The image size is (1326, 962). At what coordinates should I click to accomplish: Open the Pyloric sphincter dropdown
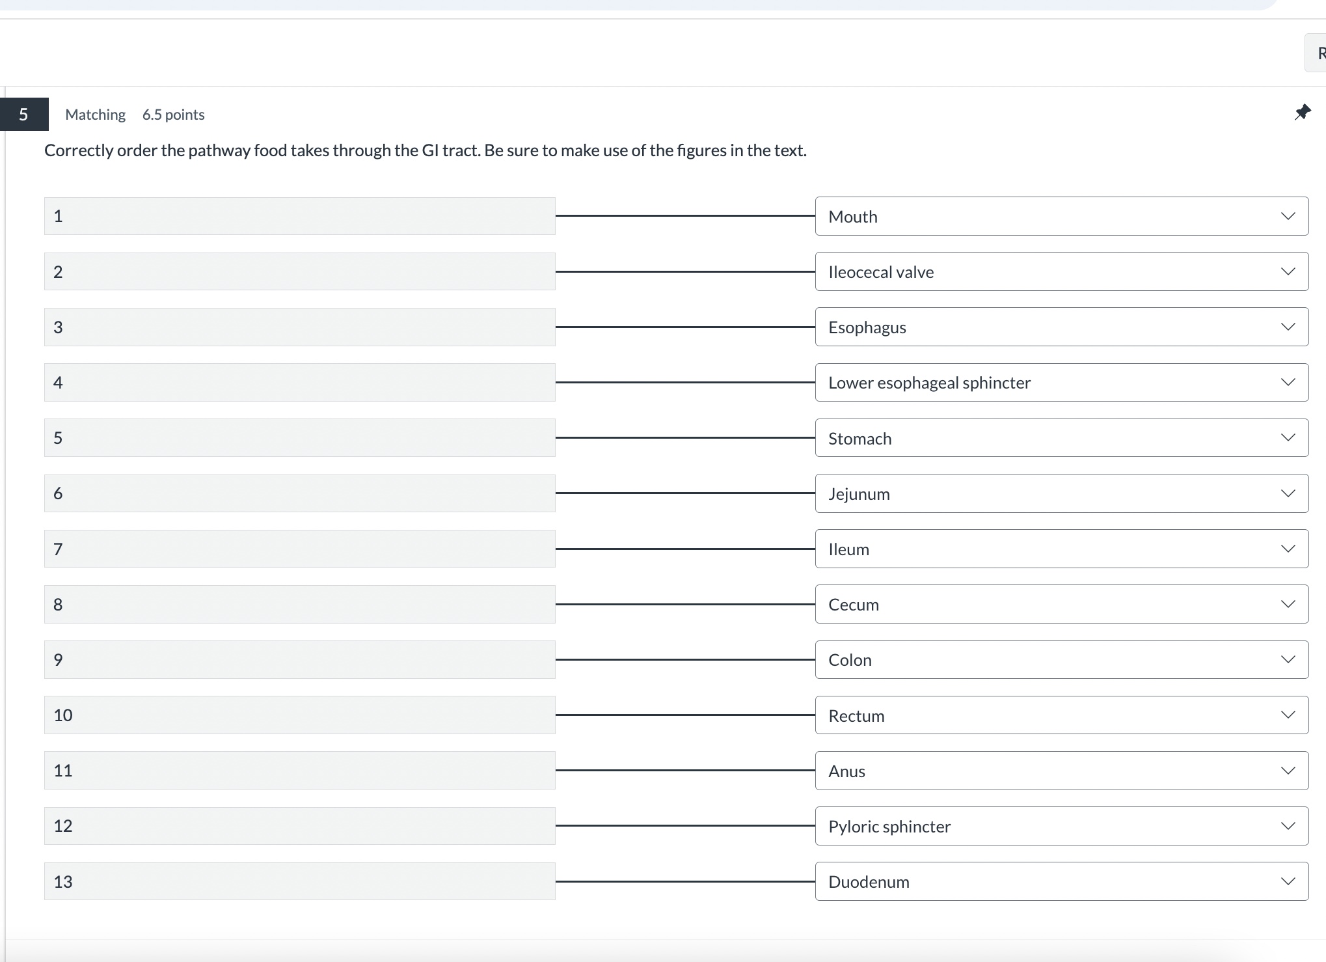(x=1288, y=825)
